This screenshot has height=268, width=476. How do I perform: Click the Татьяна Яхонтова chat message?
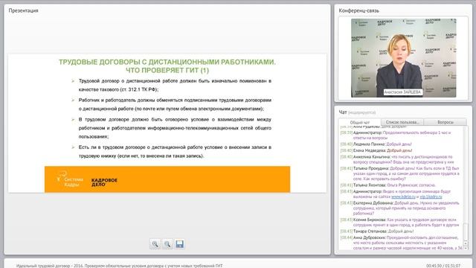387,185
